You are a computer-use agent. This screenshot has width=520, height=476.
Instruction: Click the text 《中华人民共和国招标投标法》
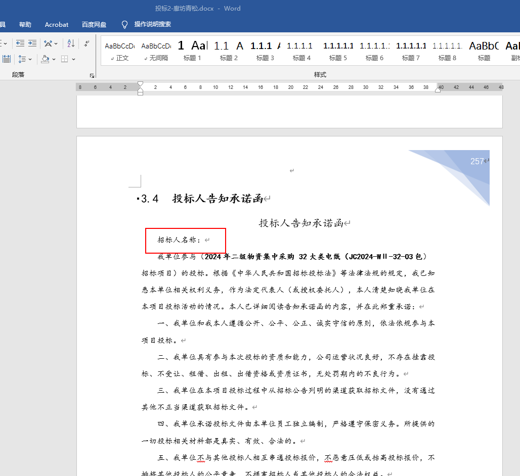[x=284, y=273]
